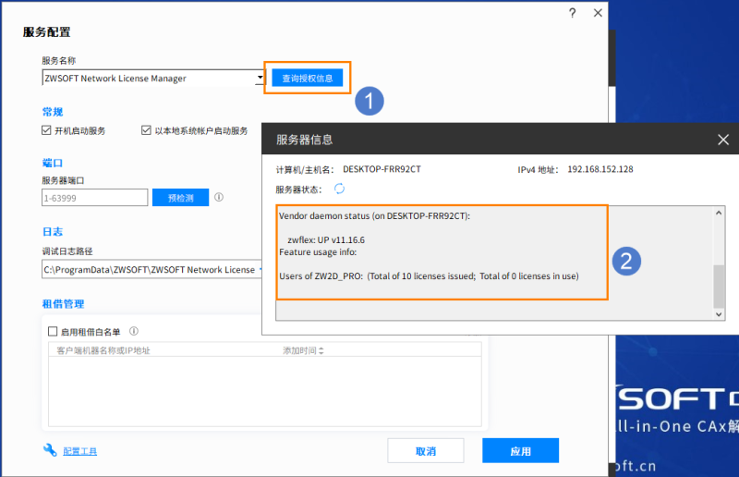Click info icon next to 预检测 button
This screenshot has height=477, width=739.
coord(219,197)
